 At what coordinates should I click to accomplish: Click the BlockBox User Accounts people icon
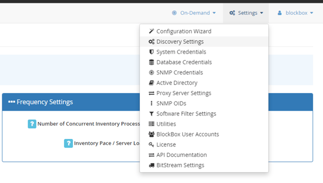(151, 134)
